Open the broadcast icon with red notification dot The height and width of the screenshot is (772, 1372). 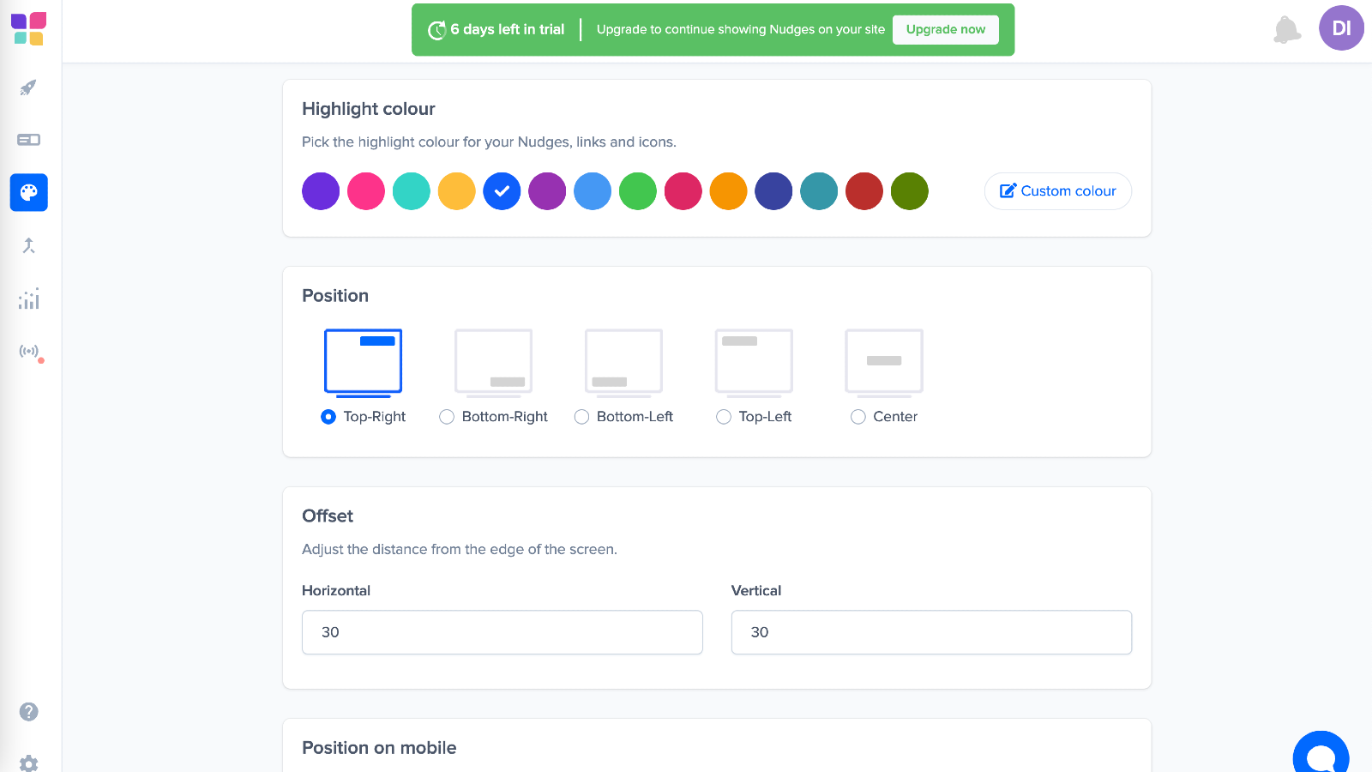pyautogui.click(x=28, y=351)
